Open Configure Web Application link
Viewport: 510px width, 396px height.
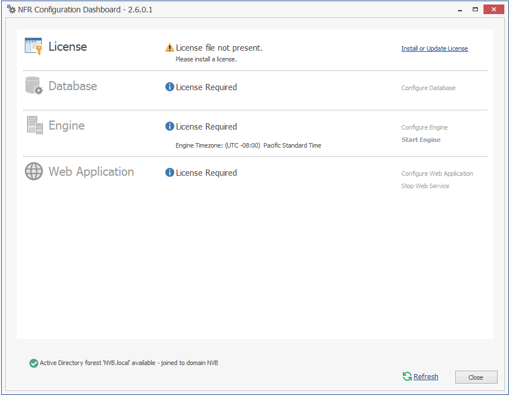(437, 173)
